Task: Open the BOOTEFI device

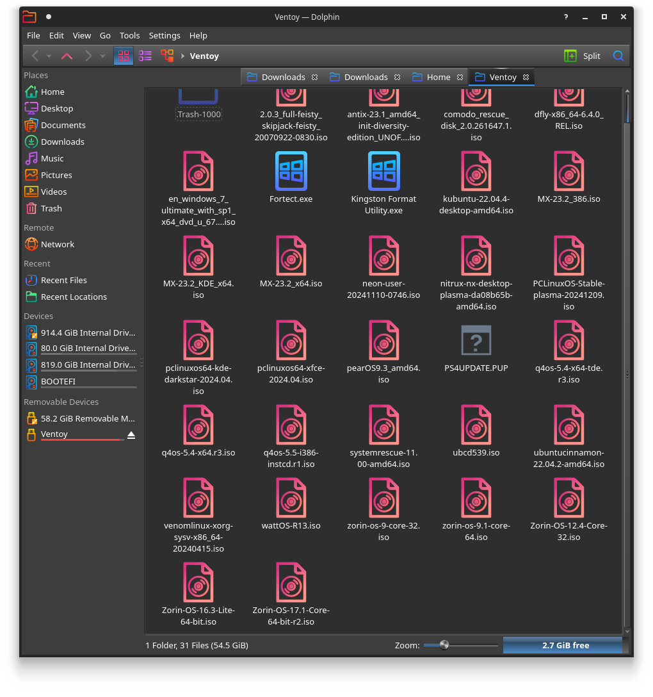Action: pyautogui.click(x=80, y=382)
